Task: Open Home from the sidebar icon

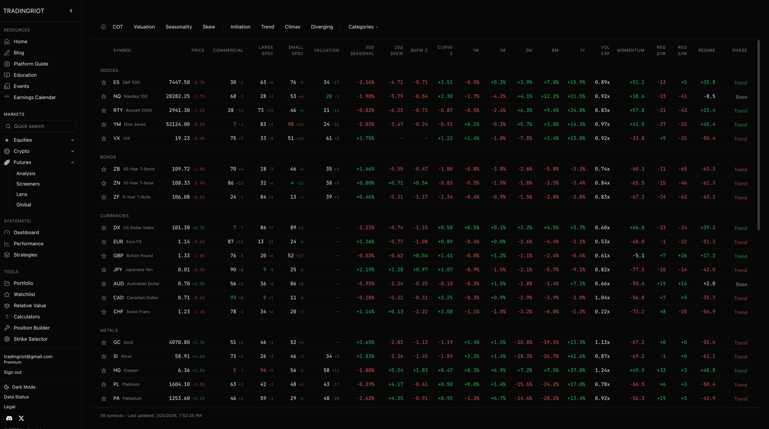Action: 7,41
